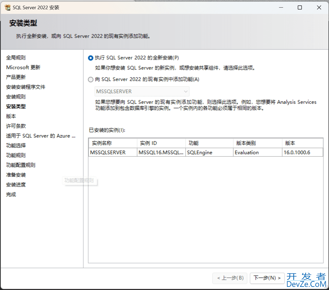Select the 产品更新 step in sidebar
This screenshot has width=329, height=290.
(x=16, y=77)
